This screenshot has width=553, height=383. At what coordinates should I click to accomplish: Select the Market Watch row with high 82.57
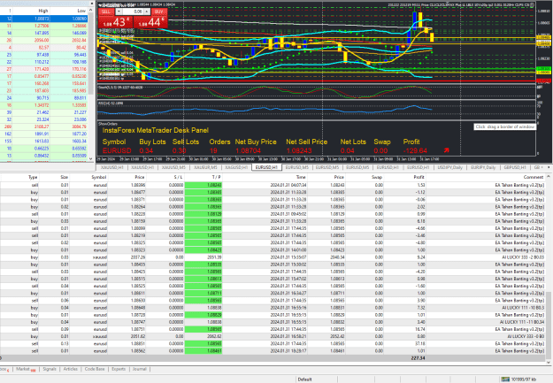(x=43, y=47)
